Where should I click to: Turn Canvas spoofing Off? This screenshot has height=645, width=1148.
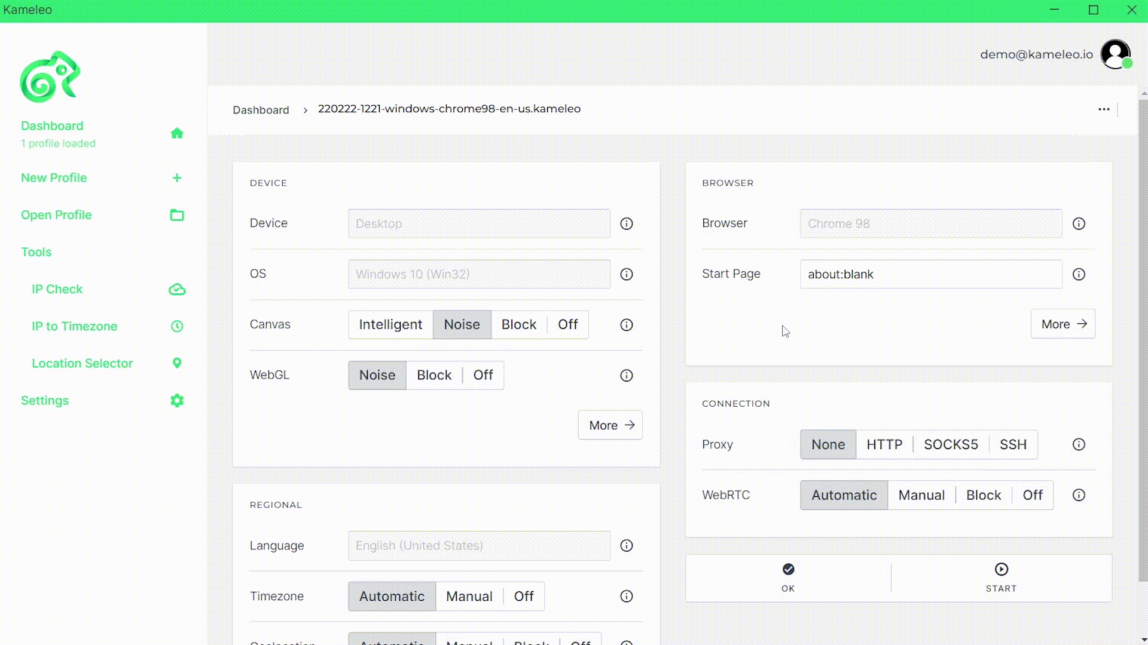tap(567, 324)
